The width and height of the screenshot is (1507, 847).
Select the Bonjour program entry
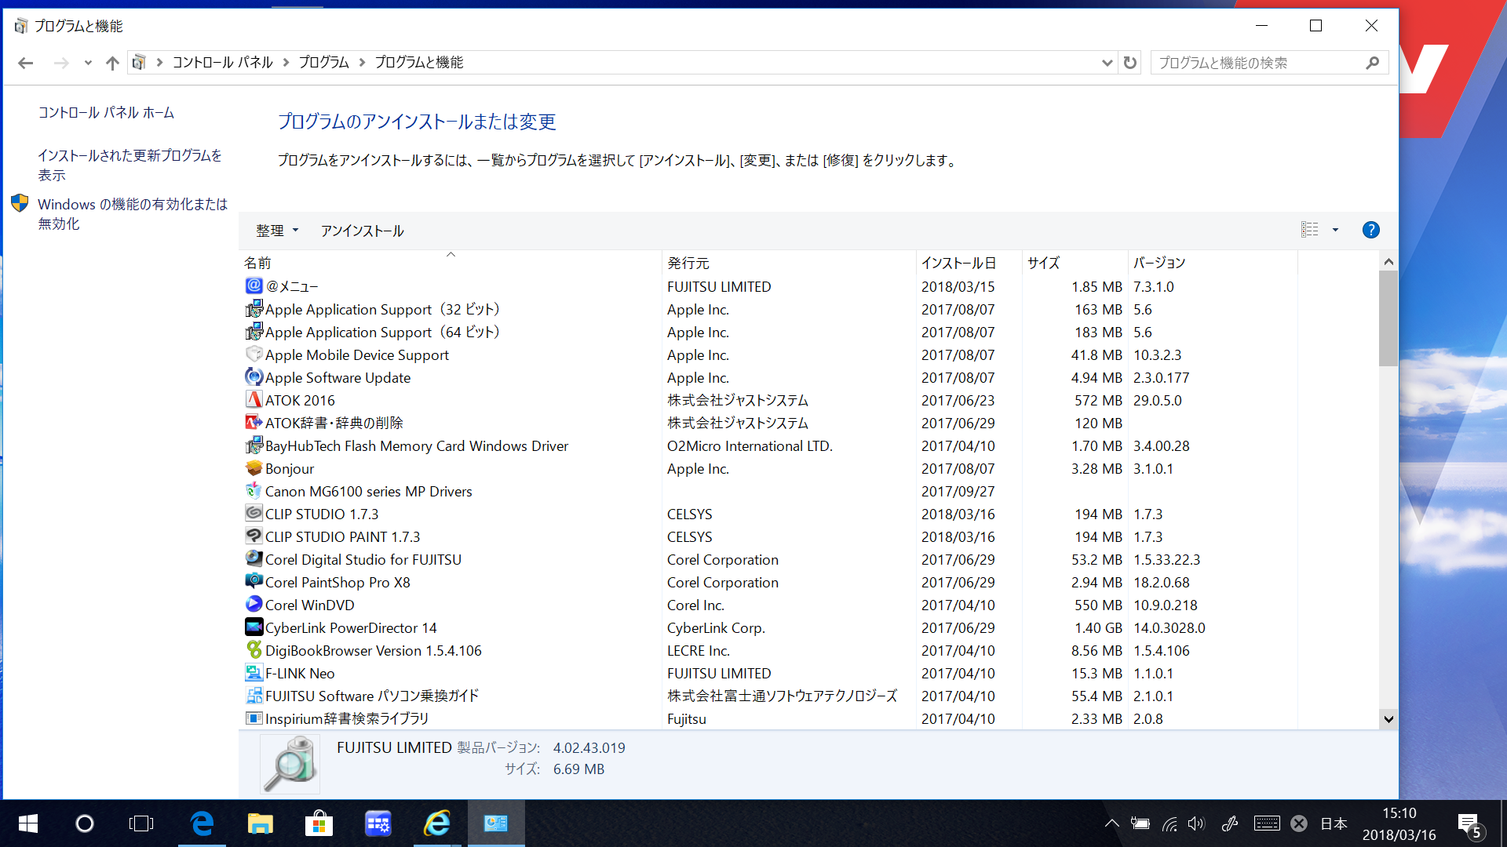point(289,469)
